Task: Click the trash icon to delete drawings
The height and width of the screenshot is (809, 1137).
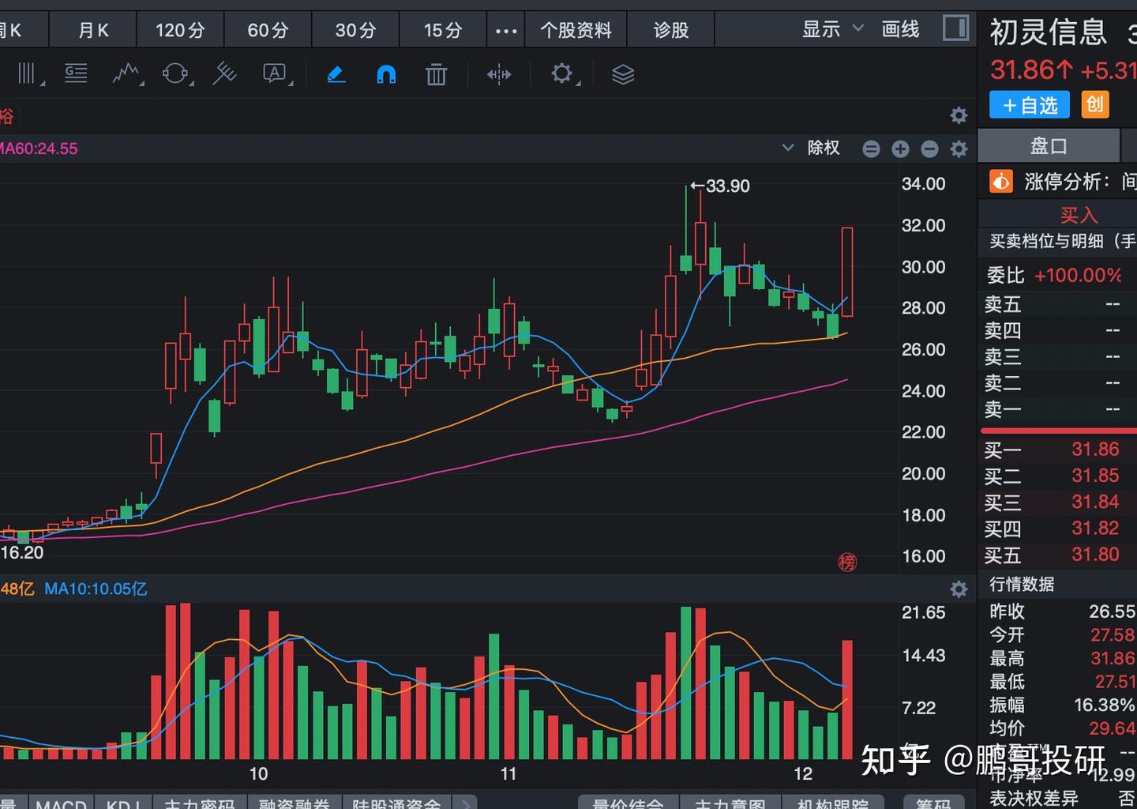Action: click(436, 73)
